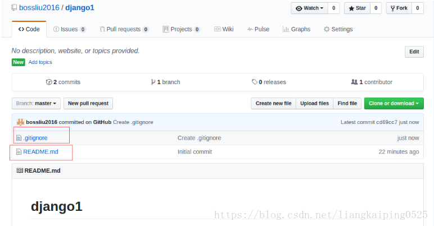Click the fork count next to Fork

click(x=418, y=8)
